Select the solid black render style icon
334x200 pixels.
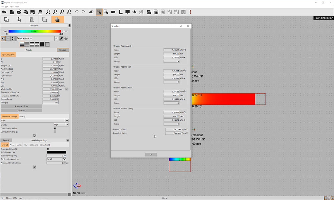[42, 44]
